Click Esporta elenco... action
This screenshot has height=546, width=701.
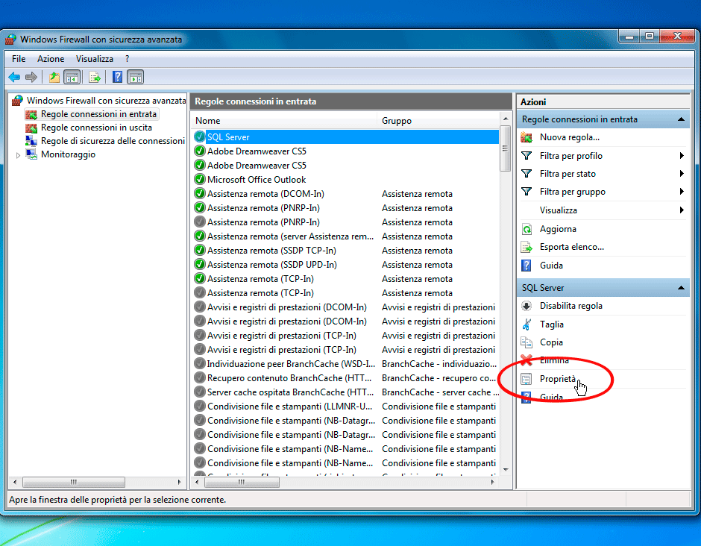(572, 247)
